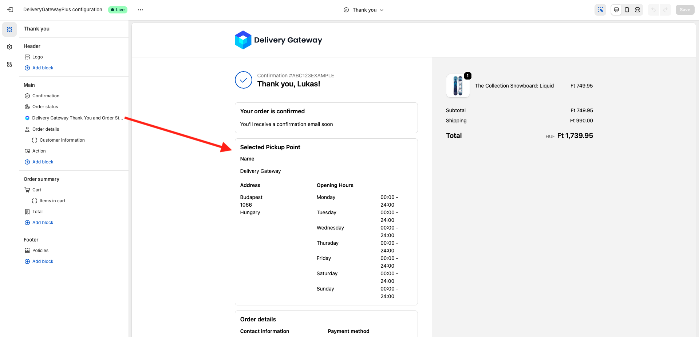Screen dimensions: 699x337
Task: Switch to fullscreen preview mode
Action: tap(637, 10)
